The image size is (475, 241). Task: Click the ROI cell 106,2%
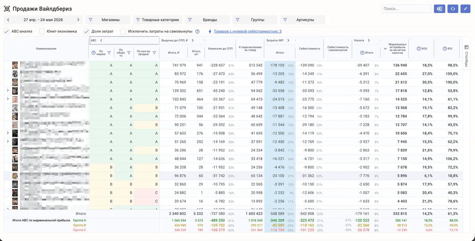pos(452,159)
